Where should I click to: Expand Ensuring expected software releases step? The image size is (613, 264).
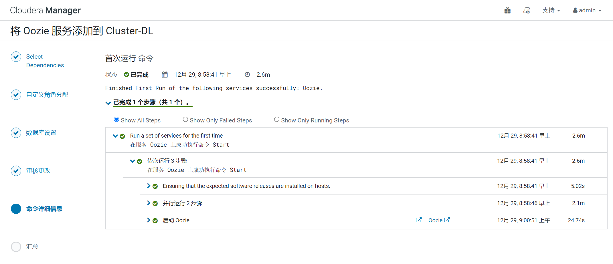coord(149,186)
